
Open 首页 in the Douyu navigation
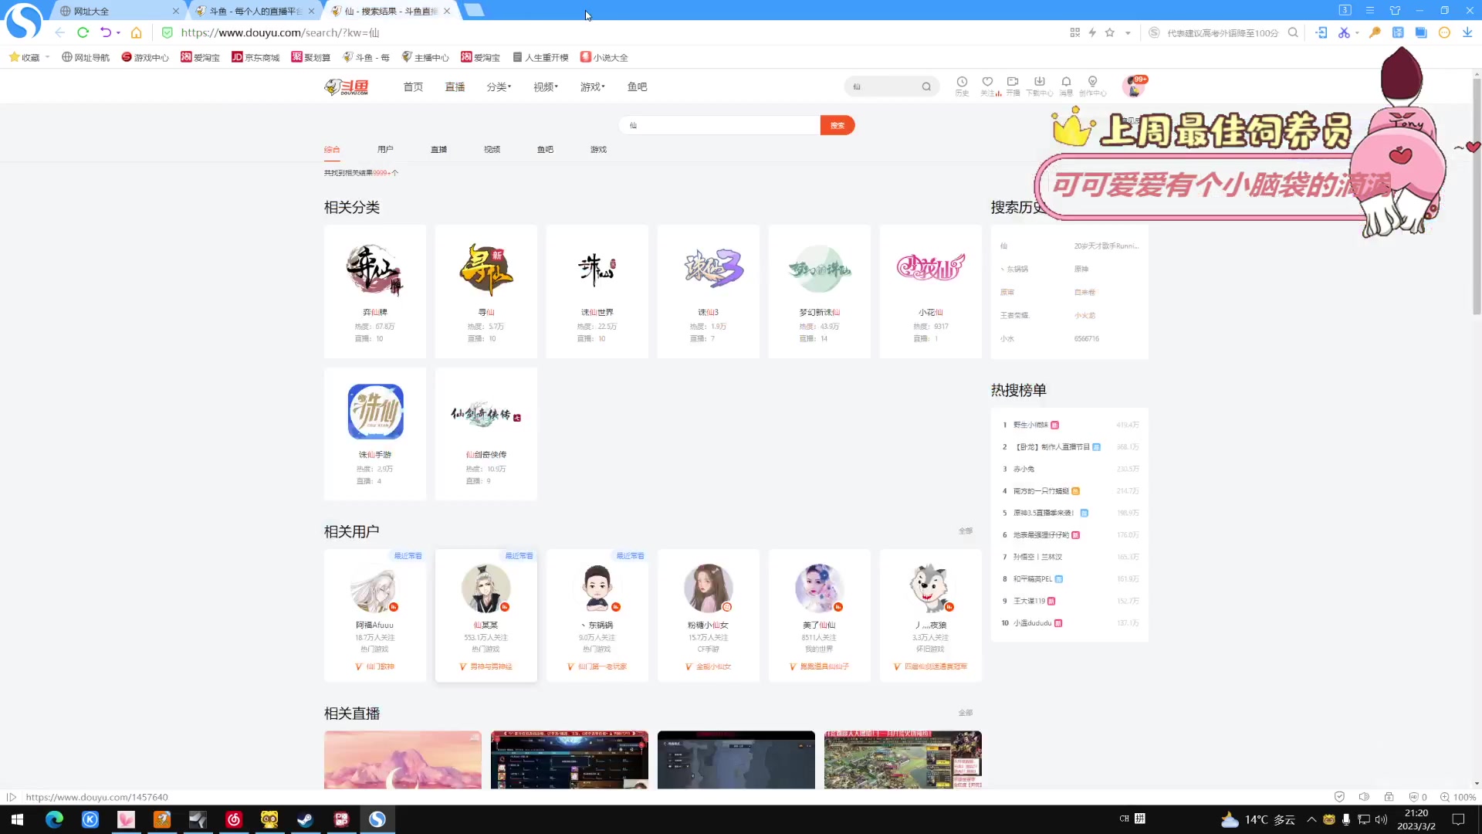(x=413, y=87)
